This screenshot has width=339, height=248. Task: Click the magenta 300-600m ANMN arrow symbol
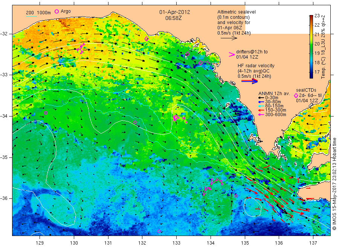click(x=261, y=115)
